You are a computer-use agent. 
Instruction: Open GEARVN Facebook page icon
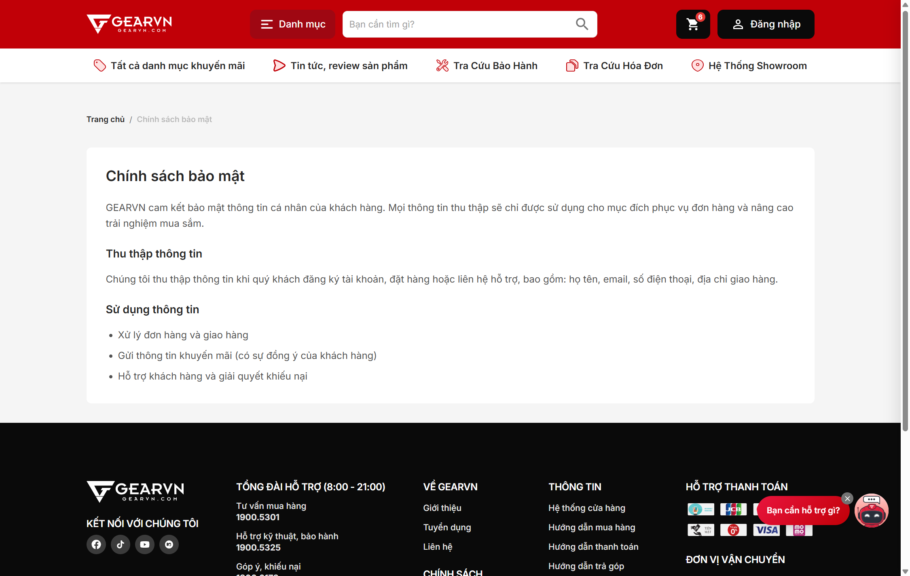tap(96, 544)
